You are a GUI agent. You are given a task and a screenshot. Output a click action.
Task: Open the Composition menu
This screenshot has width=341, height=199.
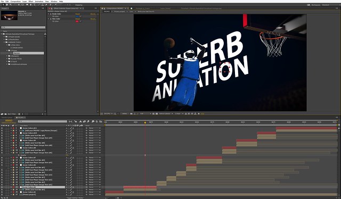click(15, 1)
